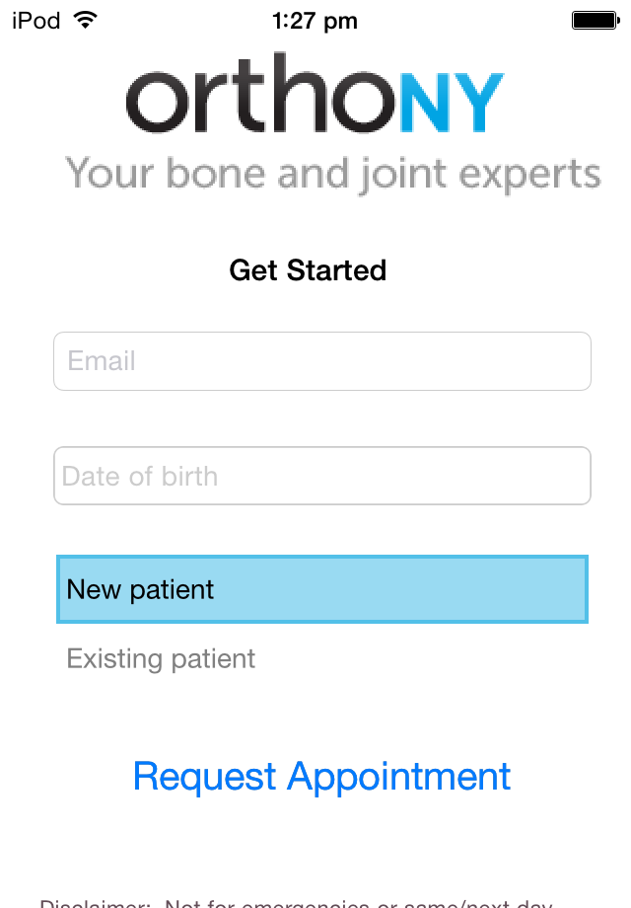The height and width of the screenshot is (908, 631).
Task: Tap the battery icon in status bar
Action: point(596,21)
